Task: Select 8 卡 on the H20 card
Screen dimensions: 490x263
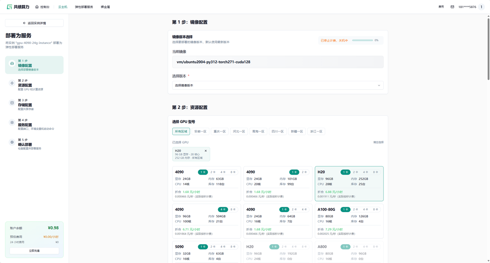Action: 376,172
